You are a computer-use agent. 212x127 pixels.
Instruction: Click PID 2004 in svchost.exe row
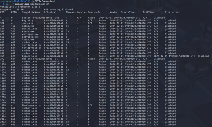[x=3, y=119]
